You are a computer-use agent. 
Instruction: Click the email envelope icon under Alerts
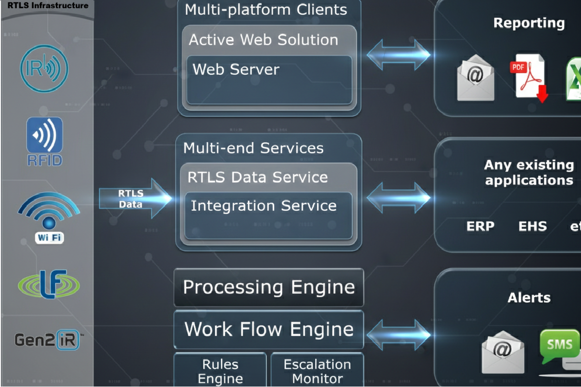click(x=502, y=352)
